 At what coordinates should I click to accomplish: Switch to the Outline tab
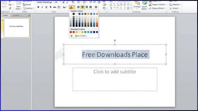(x=16, y=15)
